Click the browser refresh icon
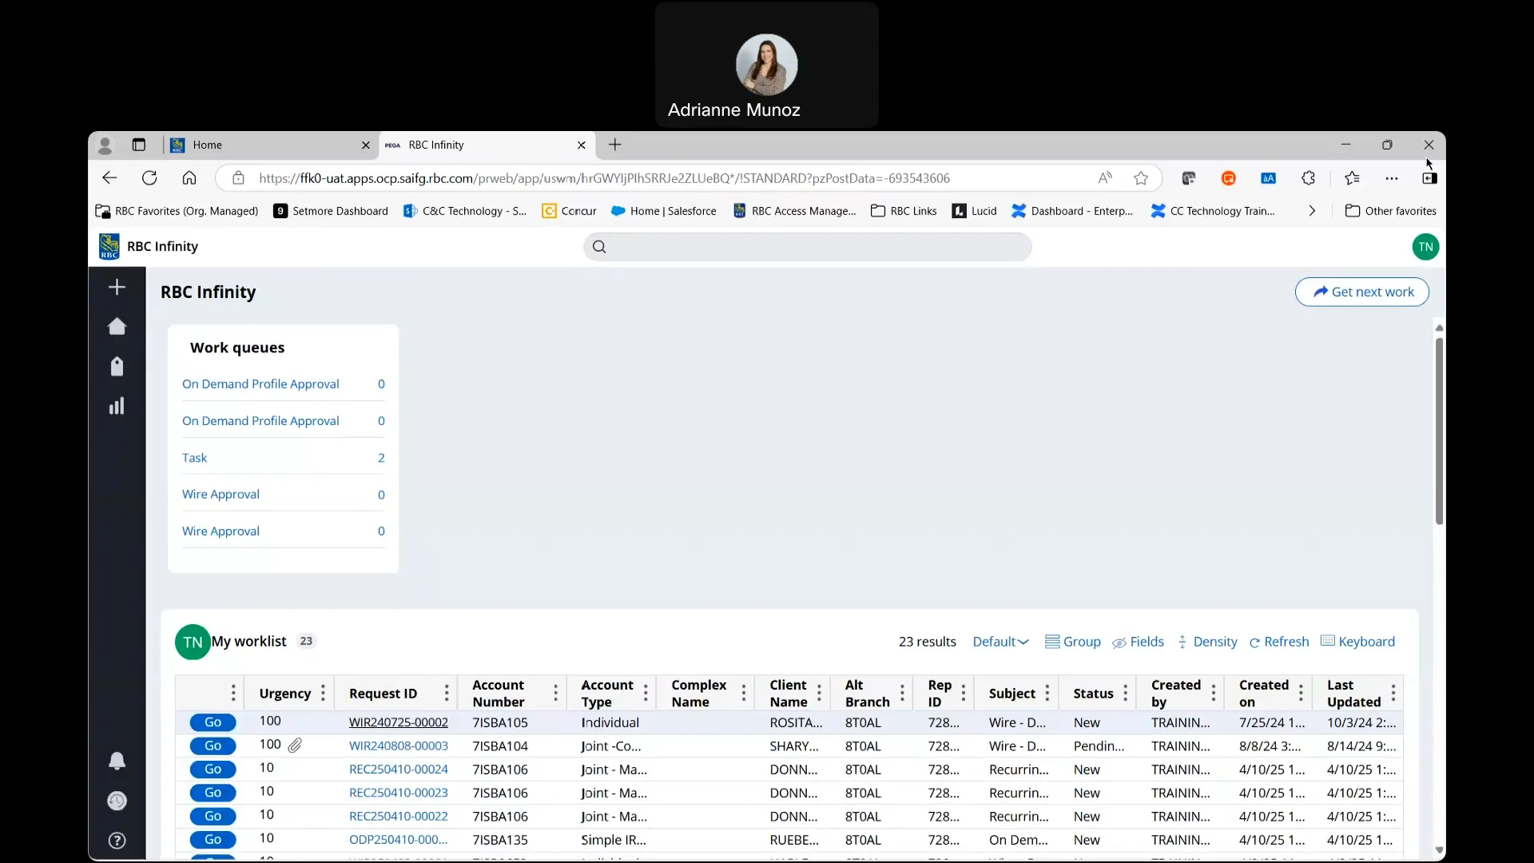Viewport: 1534px width, 863px height. [149, 178]
